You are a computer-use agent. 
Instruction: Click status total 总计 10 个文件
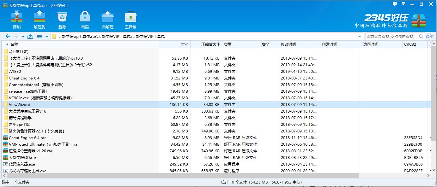pos(261,182)
